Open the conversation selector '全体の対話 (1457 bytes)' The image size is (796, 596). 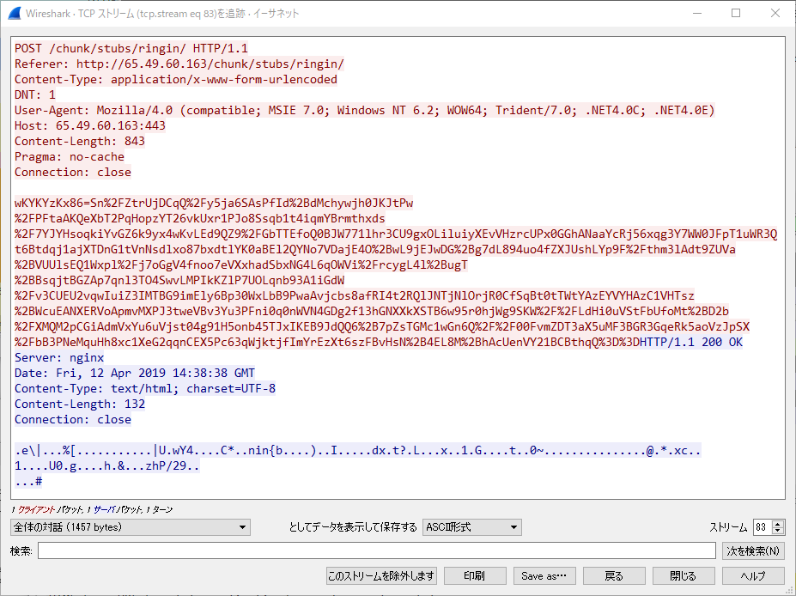131,527
